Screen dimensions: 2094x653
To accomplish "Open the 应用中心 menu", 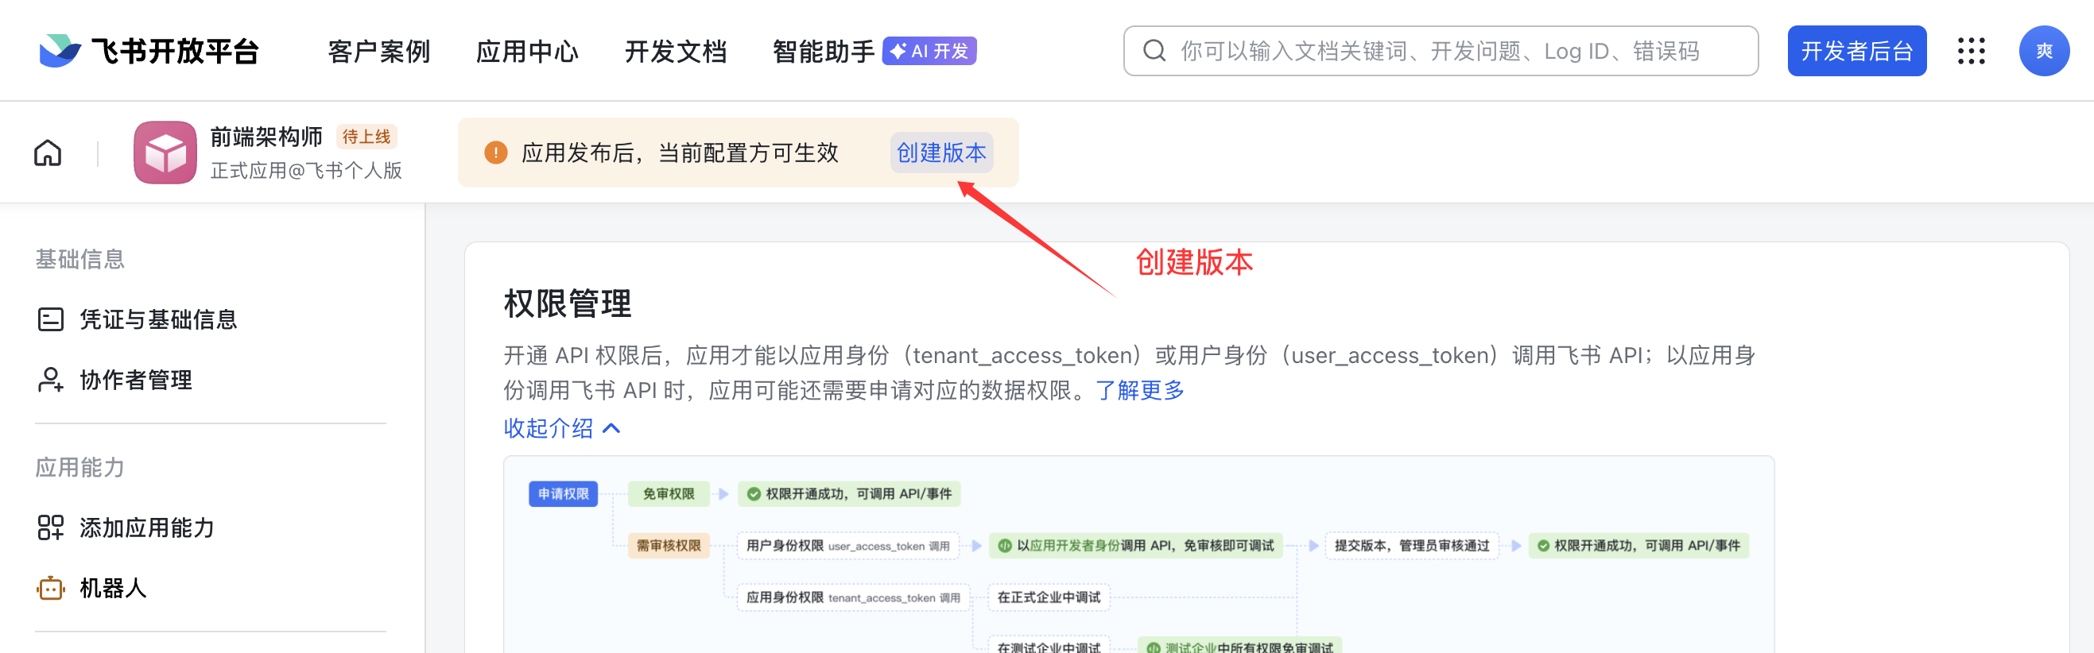I will click(x=527, y=51).
